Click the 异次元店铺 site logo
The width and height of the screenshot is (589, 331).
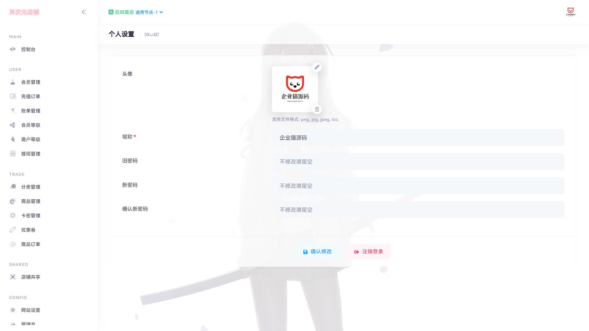[24, 12]
